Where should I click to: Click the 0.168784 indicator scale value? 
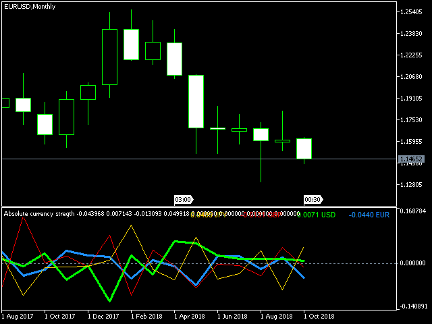click(412, 211)
